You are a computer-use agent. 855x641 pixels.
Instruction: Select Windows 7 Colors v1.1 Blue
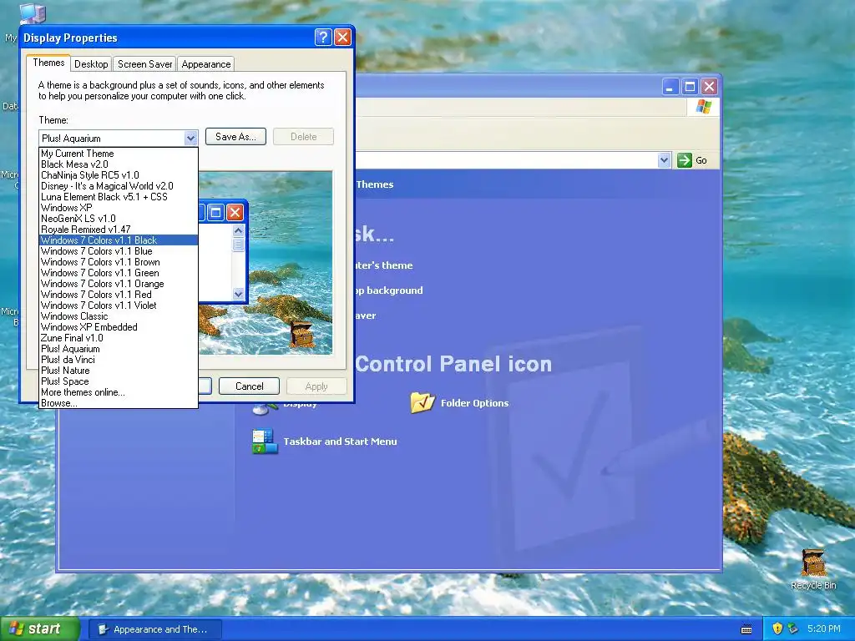119,250
